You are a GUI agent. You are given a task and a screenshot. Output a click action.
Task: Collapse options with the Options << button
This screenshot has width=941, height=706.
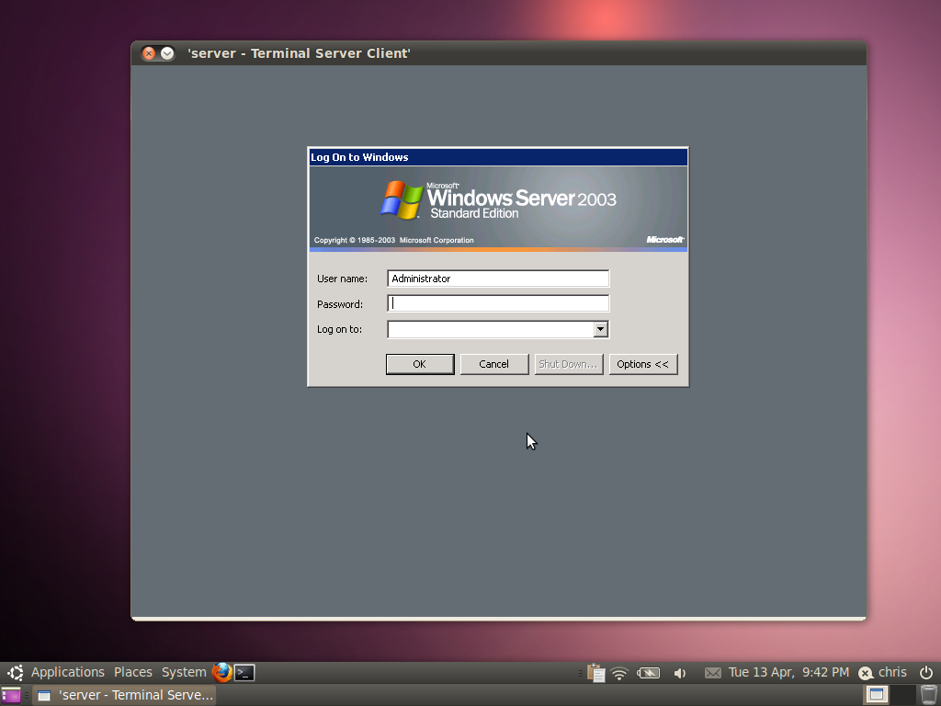click(x=642, y=364)
